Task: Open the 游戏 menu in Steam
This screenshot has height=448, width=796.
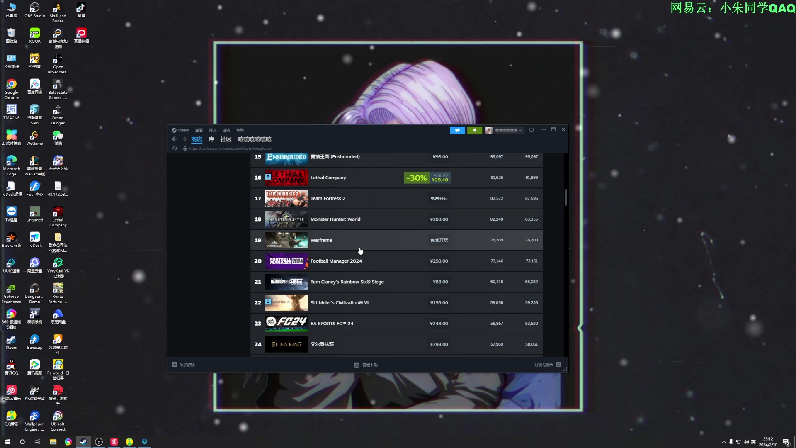Action: (x=226, y=130)
